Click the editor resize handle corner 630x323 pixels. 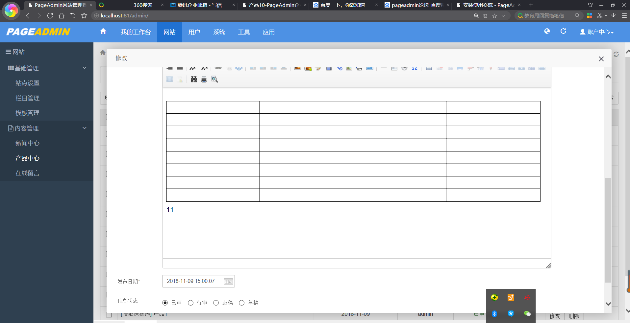[x=548, y=265]
